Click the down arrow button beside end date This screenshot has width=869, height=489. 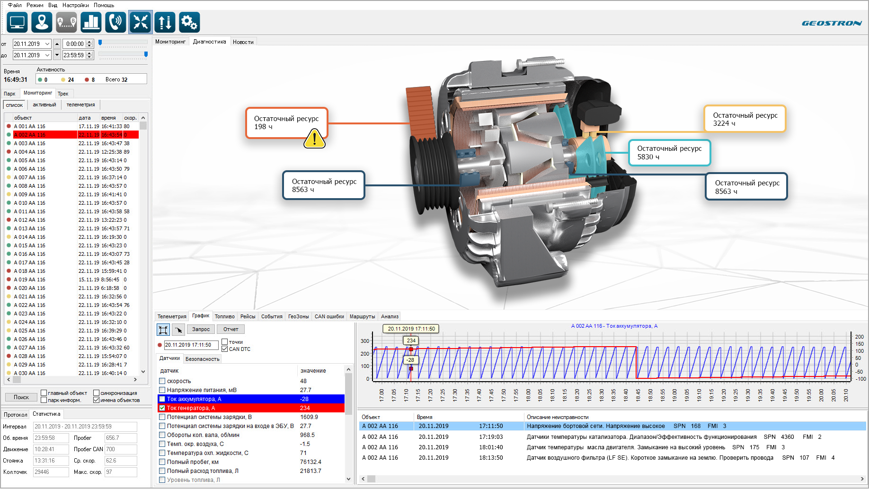coord(57,55)
